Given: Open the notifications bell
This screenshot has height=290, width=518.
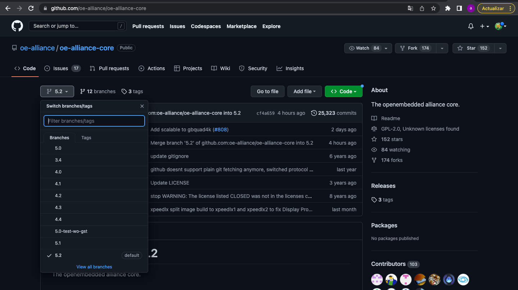Looking at the screenshot, I should [471, 26].
